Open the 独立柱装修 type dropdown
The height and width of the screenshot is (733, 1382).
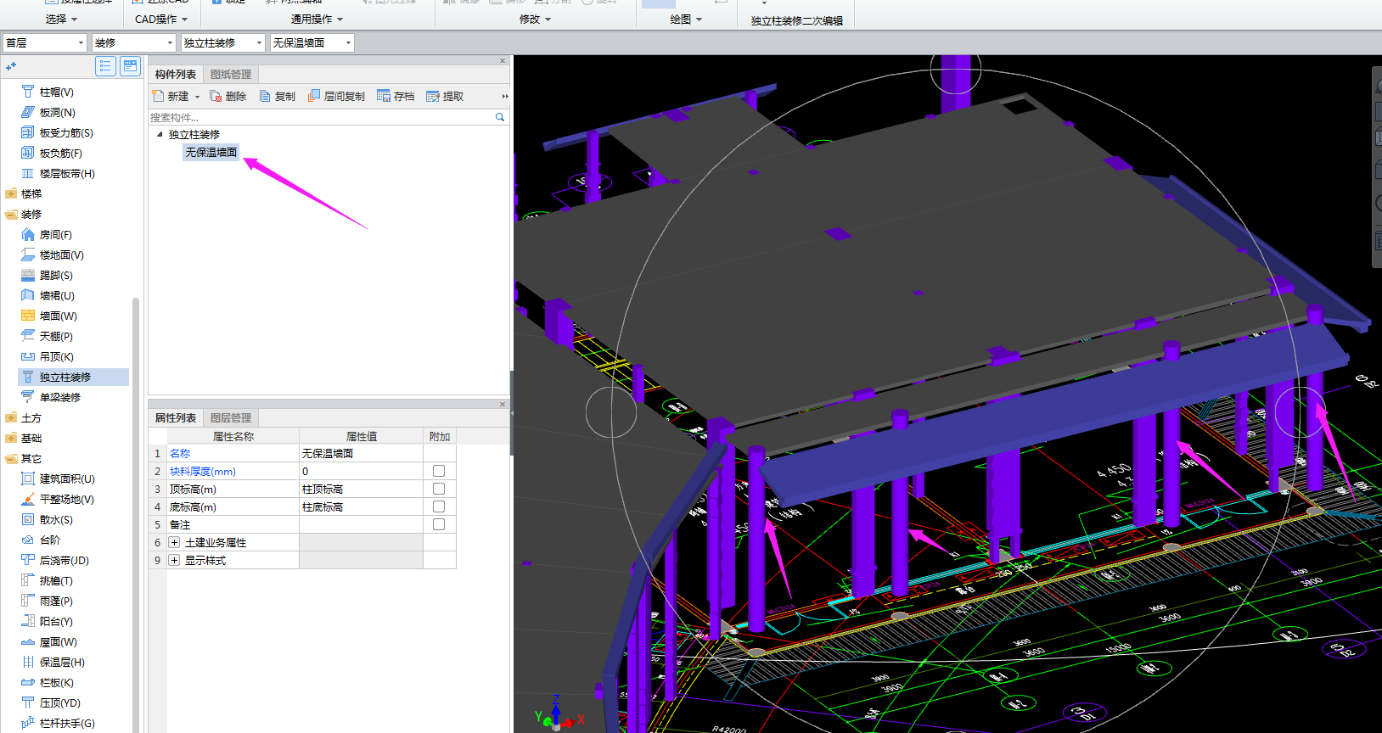[x=222, y=42]
